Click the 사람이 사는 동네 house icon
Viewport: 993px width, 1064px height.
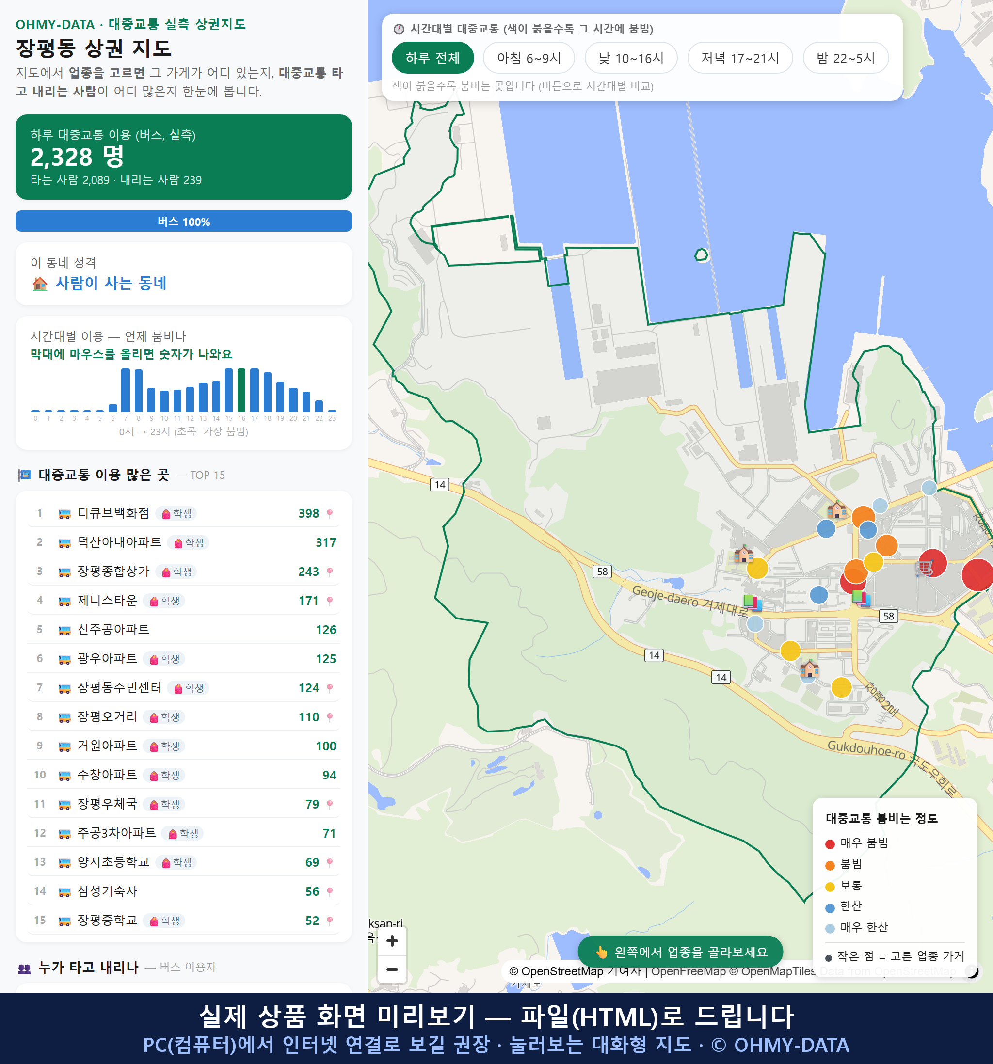(x=40, y=284)
